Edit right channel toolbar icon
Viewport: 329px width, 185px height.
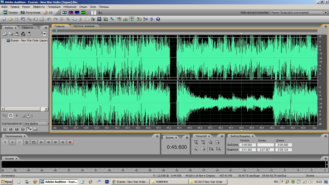pos(125,19)
